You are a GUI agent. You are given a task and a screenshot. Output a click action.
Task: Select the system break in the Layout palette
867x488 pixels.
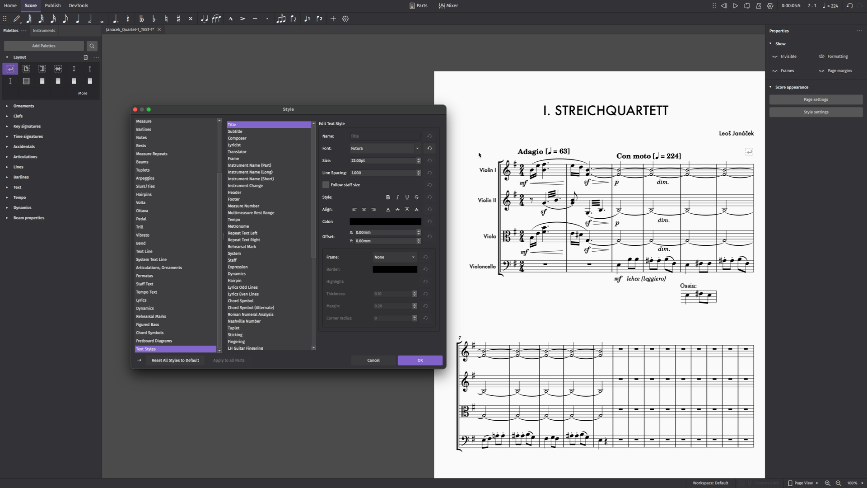[x=10, y=69]
